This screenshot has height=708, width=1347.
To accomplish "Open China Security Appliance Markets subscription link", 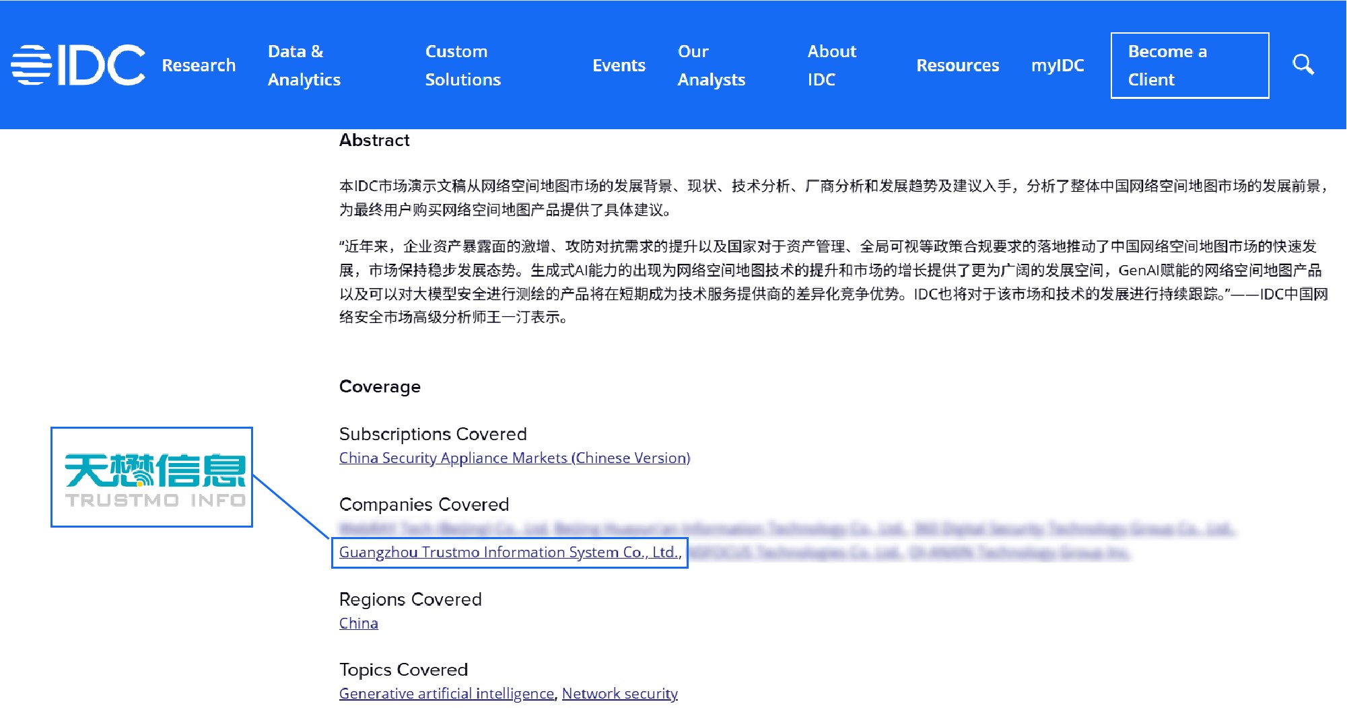I will pyautogui.click(x=514, y=458).
